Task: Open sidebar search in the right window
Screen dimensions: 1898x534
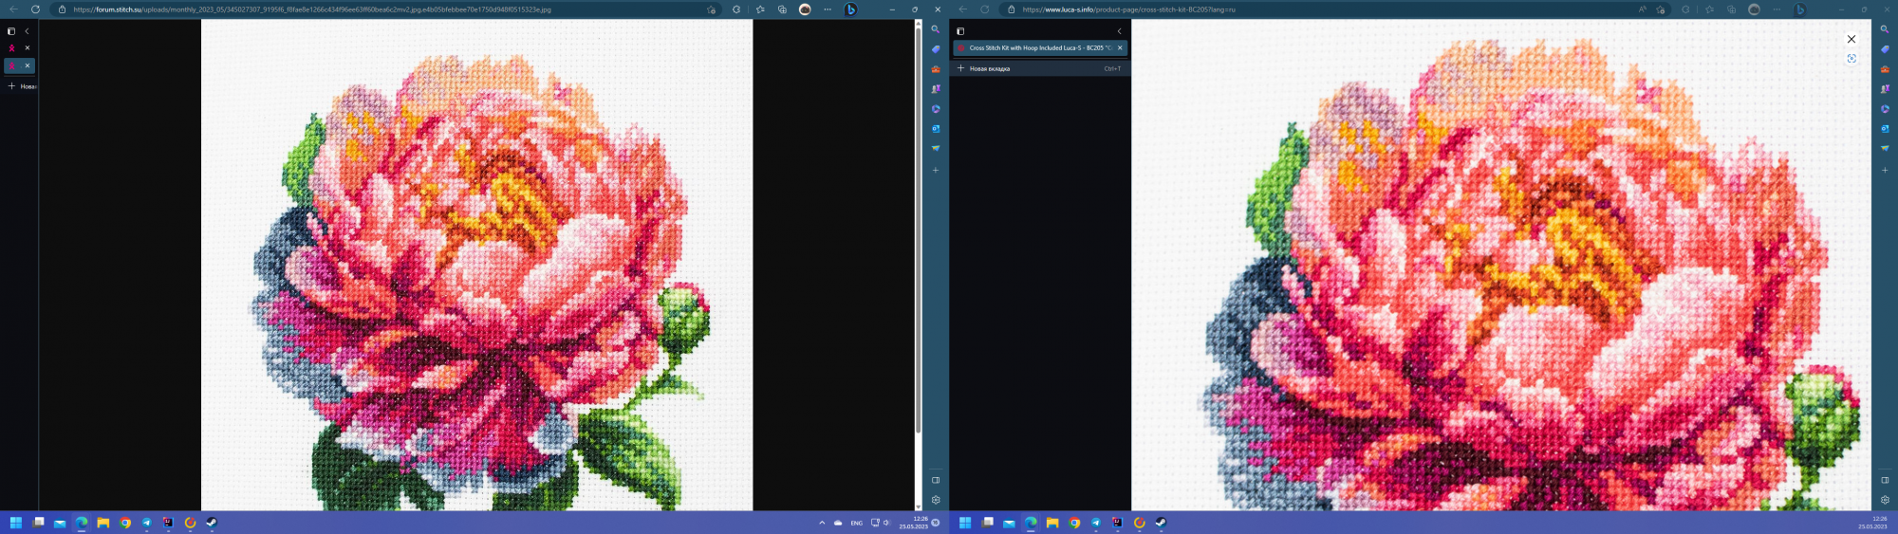Action: tap(1885, 29)
